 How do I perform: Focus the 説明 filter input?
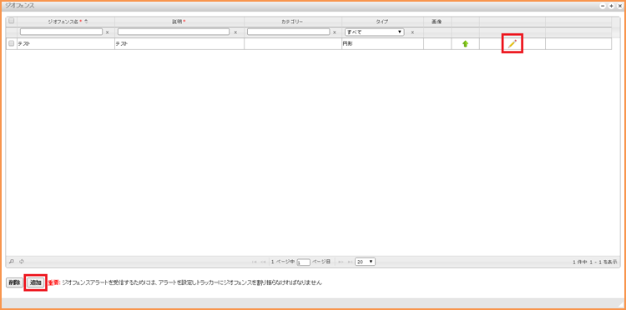coord(174,32)
